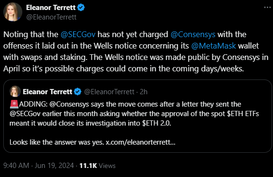Open the blue @Consensys mention link
The height and width of the screenshot is (177, 273).
[193, 35]
